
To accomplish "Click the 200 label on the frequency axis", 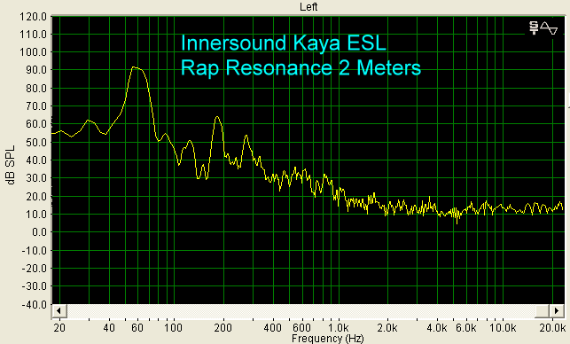I will pyautogui.click(x=223, y=328).
